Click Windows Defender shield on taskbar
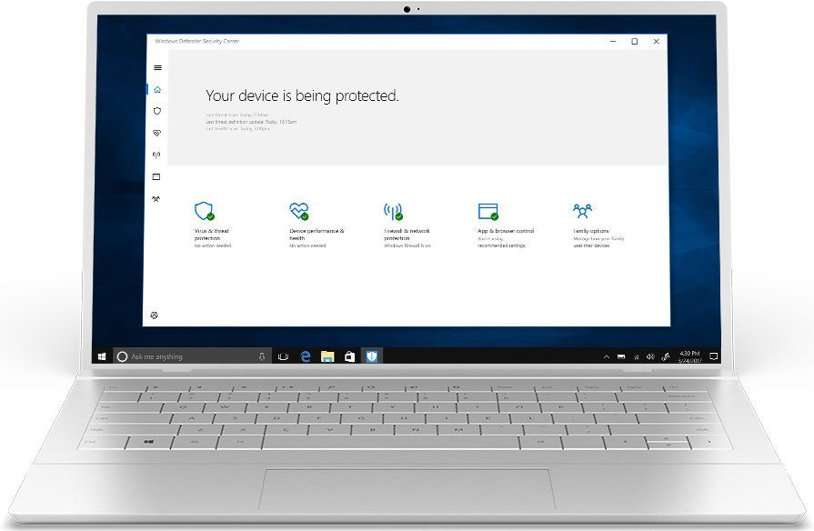This screenshot has width=814, height=531. (x=372, y=356)
